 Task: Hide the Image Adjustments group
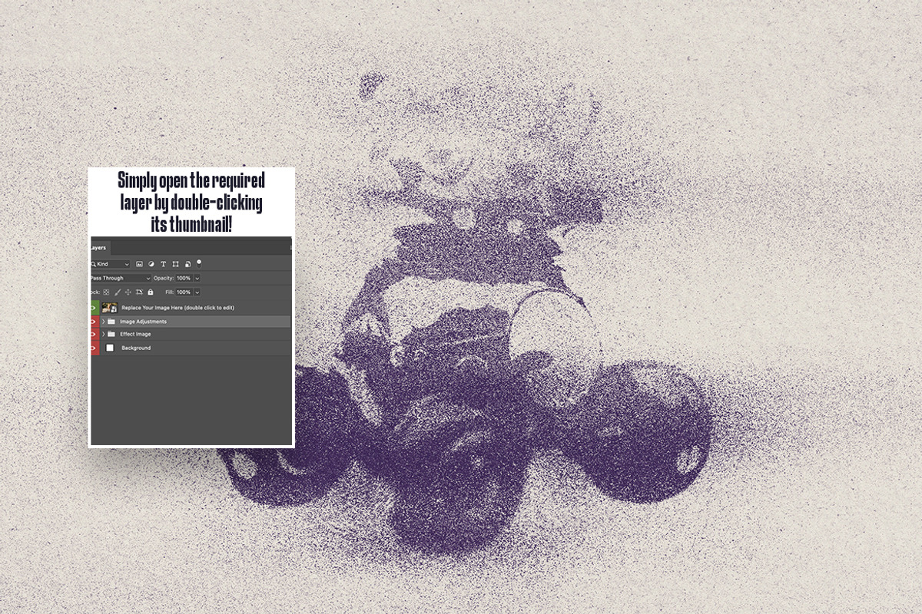tap(94, 322)
